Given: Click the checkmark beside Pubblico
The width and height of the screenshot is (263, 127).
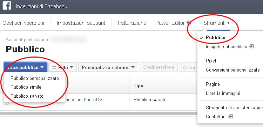Looking at the screenshot, I should tap(202, 38).
